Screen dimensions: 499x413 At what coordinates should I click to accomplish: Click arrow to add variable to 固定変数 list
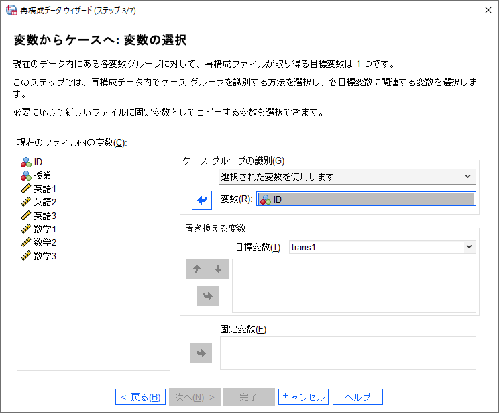tap(201, 353)
